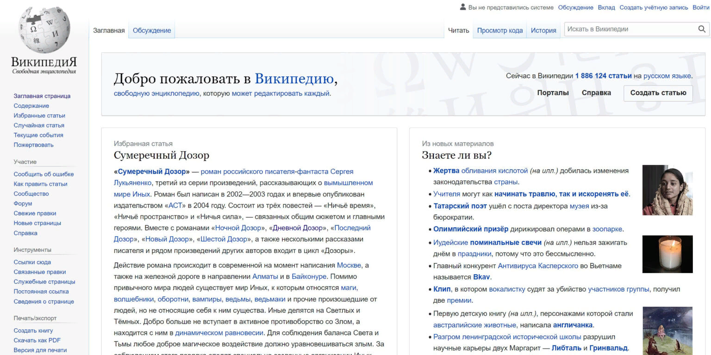Open the «АСТ» publisher link
This screenshot has height=355, width=711.
tap(175, 205)
